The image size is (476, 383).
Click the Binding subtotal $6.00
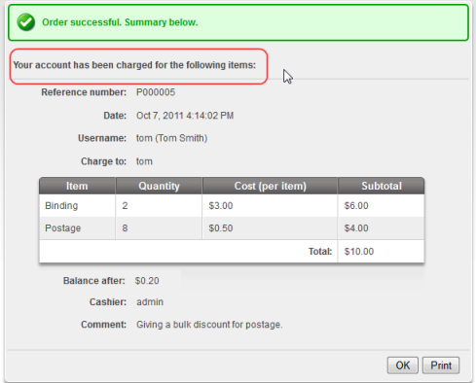pos(356,205)
